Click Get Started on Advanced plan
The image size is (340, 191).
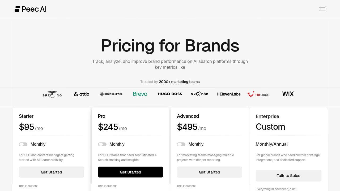[210, 172]
